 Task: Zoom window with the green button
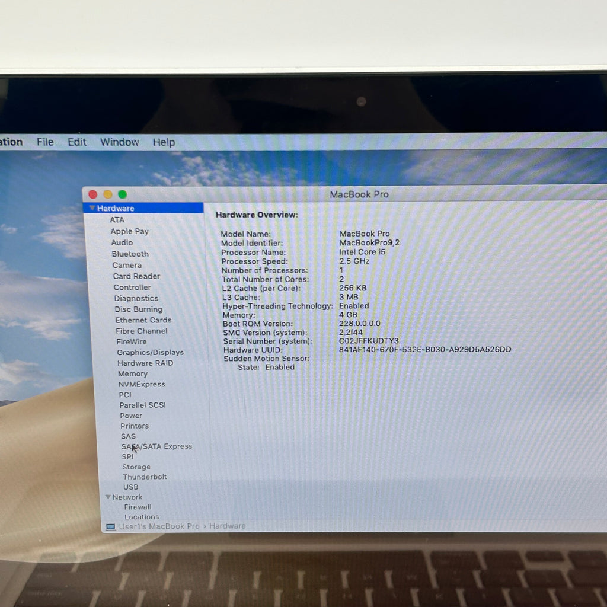coord(122,194)
